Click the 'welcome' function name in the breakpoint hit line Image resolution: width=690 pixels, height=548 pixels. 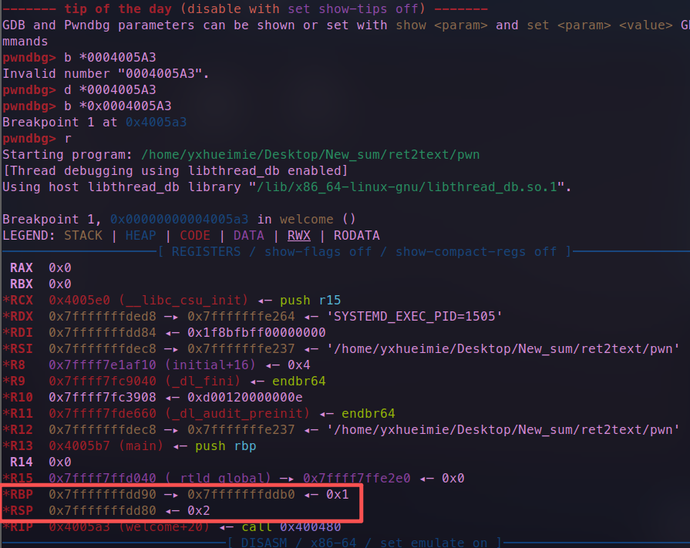pyautogui.click(x=306, y=219)
